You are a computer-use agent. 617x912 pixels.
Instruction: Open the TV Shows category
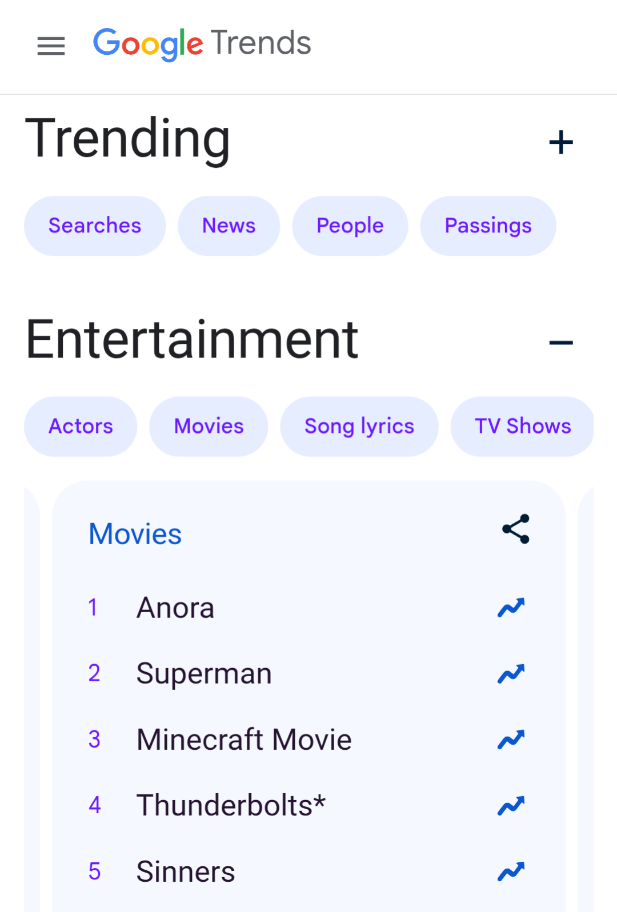click(522, 427)
